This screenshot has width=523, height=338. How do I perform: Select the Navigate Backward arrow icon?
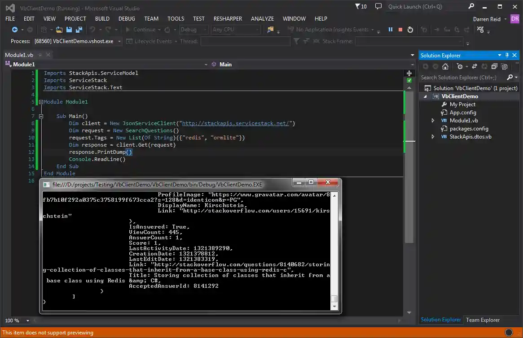tap(14, 30)
